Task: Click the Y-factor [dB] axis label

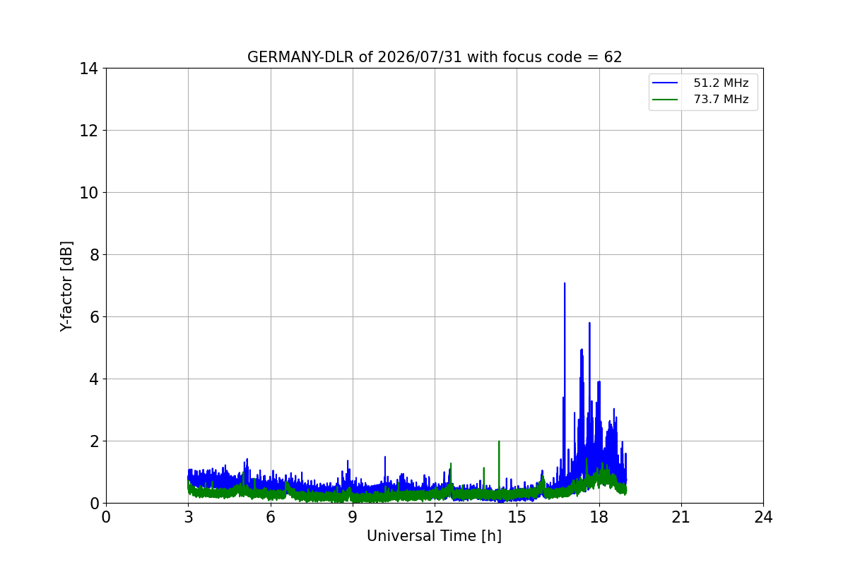Action: tap(66, 286)
